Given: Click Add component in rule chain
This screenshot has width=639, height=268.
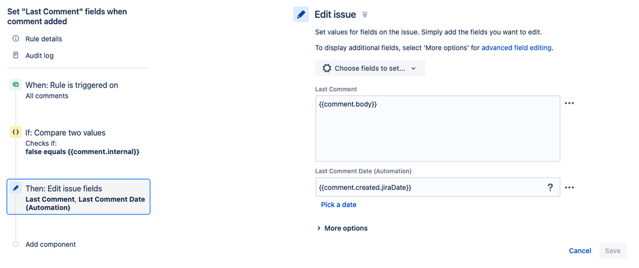Looking at the screenshot, I should tap(51, 244).
